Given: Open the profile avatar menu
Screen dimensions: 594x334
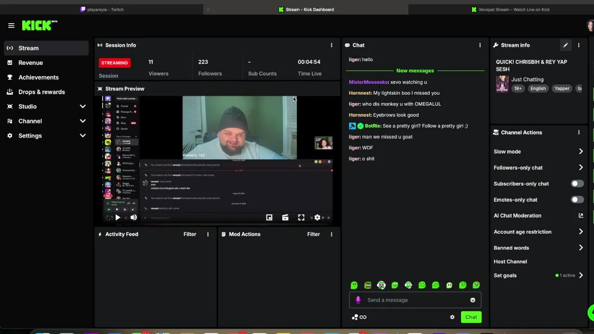Looking at the screenshot, I should click(x=590, y=26).
